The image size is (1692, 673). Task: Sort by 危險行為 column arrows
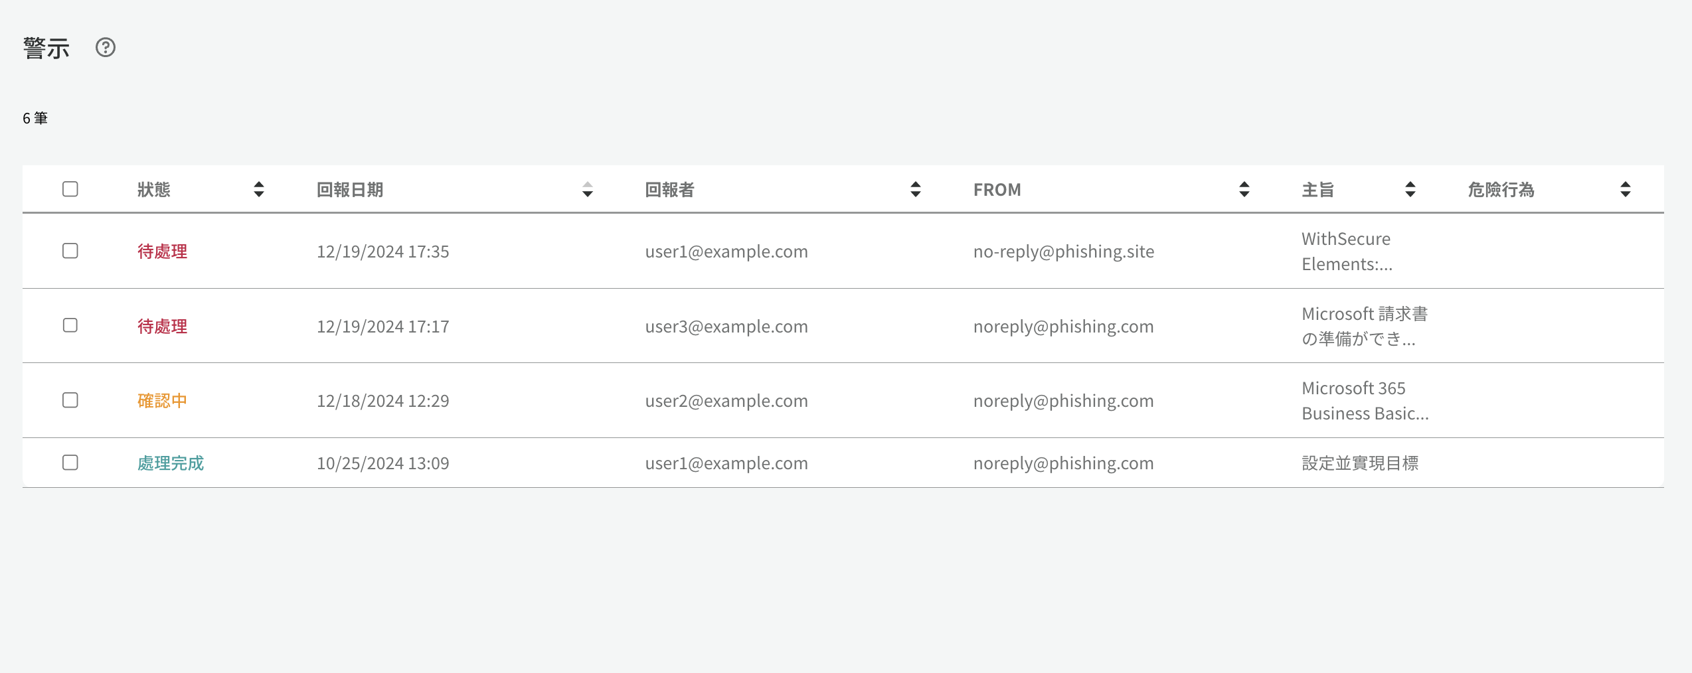[x=1626, y=190]
